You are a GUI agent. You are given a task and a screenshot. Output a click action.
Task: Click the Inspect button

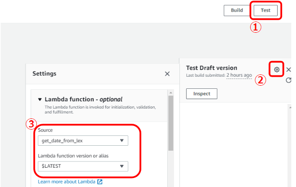202,94
